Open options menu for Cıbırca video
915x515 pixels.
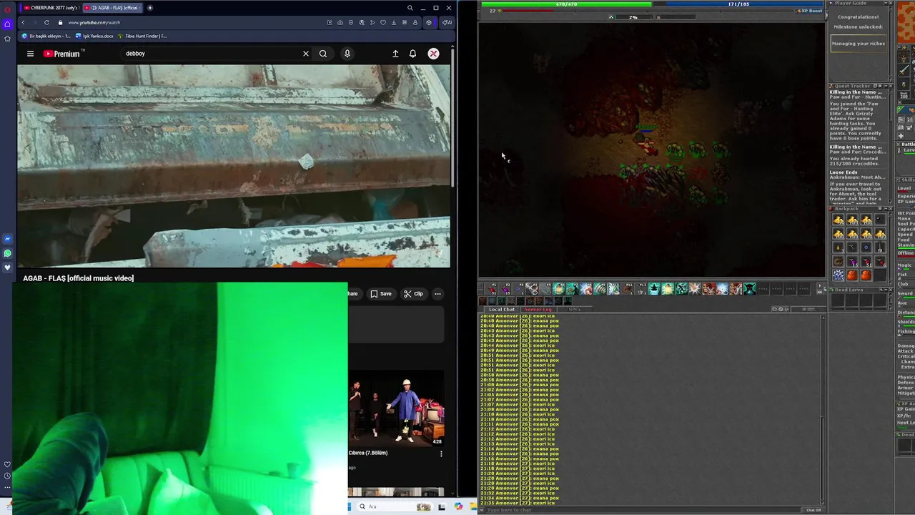click(x=440, y=453)
